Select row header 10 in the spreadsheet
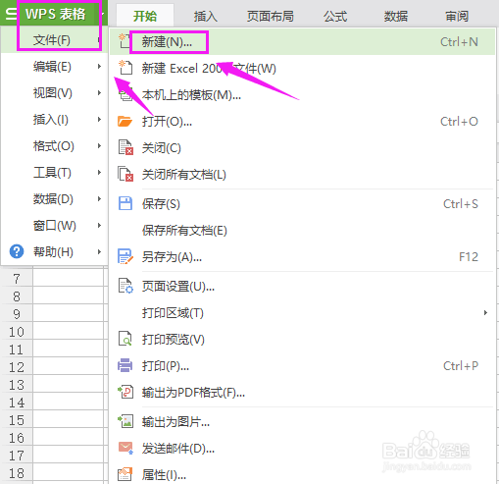The image size is (499, 484). (x=17, y=332)
